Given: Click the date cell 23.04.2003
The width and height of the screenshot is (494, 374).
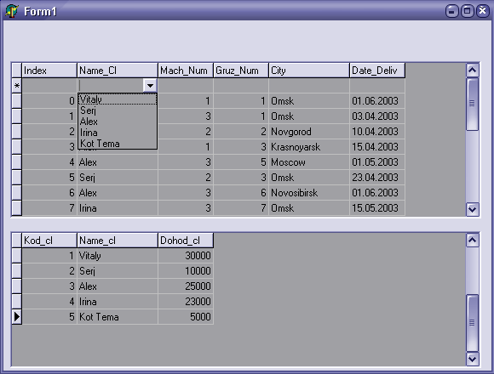Looking at the screenshot, I should 377,178.
